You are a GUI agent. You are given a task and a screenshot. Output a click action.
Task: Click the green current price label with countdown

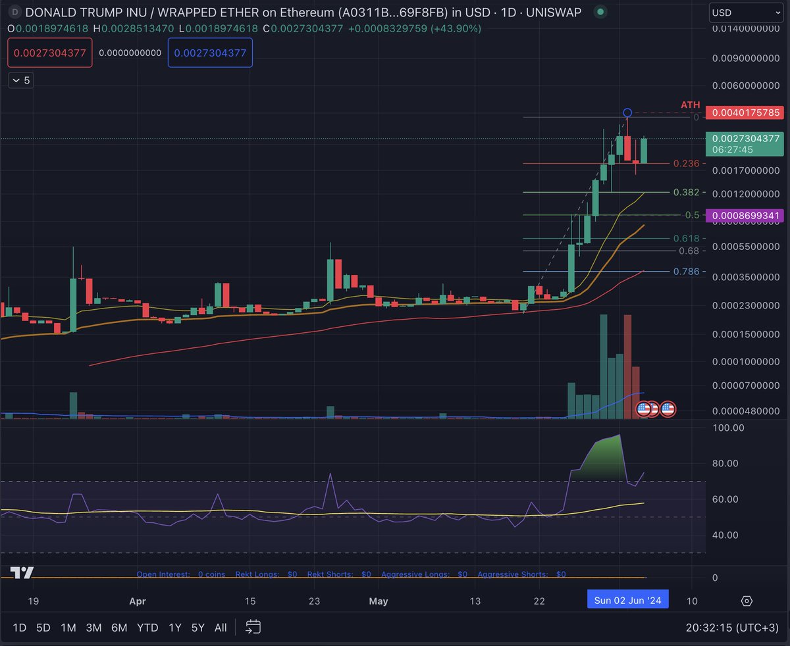[744, 144]
